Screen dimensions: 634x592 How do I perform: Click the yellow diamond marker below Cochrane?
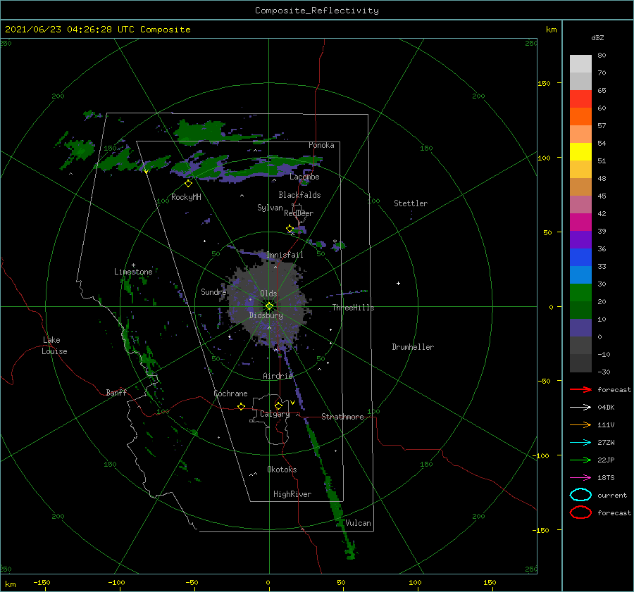tap(241, 406)
